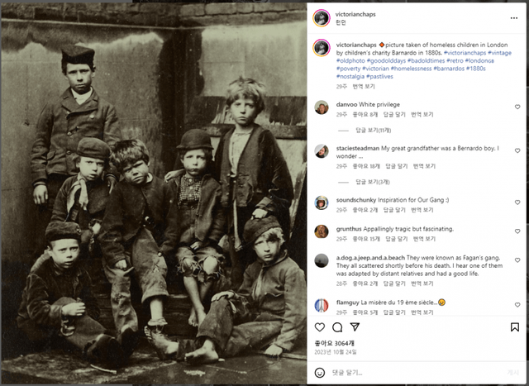Like flamguy's comment heart icon

(517, 305)
